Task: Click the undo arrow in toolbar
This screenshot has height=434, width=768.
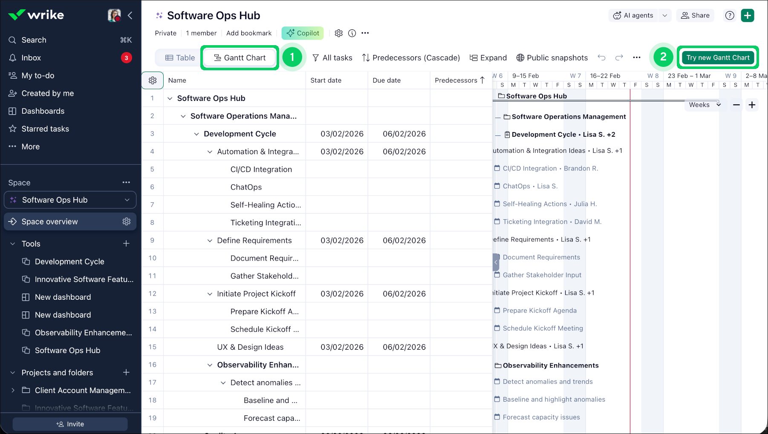Action: pos(601,57)
